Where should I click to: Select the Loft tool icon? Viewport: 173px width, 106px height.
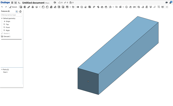[x=33, y=7]
